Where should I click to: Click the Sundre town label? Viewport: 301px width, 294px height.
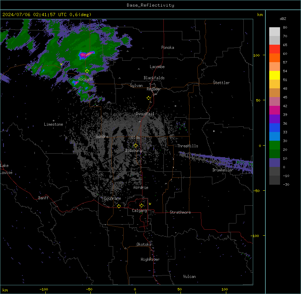(102, 137)
